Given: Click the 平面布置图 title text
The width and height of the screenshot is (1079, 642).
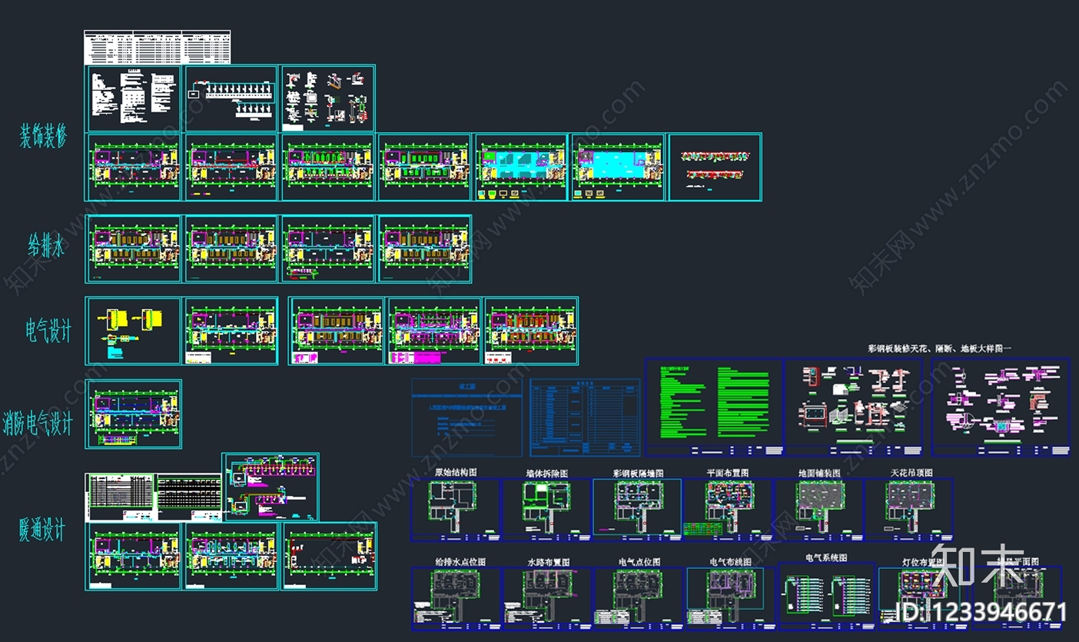Looking at the screenshot, I should click(728, 472).
